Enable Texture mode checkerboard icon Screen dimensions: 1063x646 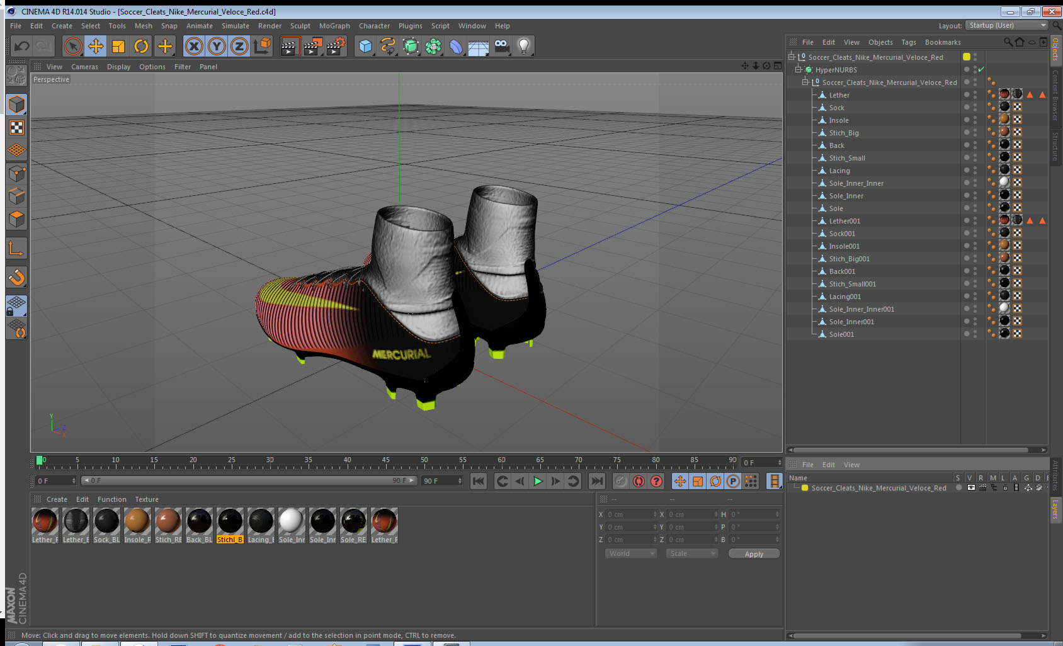point(17,128)
